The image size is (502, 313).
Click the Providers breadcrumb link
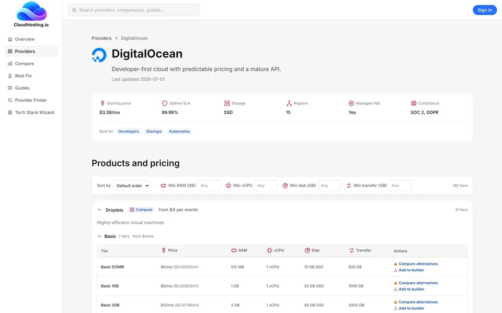pos(101,38)
